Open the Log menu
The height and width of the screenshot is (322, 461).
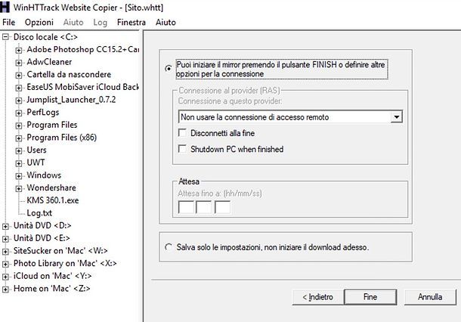click(100, 23)
